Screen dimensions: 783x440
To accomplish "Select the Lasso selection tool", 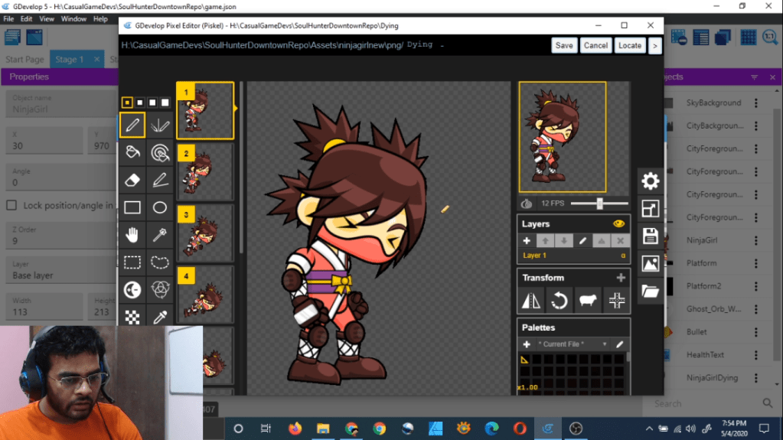I will coord(160,262).
